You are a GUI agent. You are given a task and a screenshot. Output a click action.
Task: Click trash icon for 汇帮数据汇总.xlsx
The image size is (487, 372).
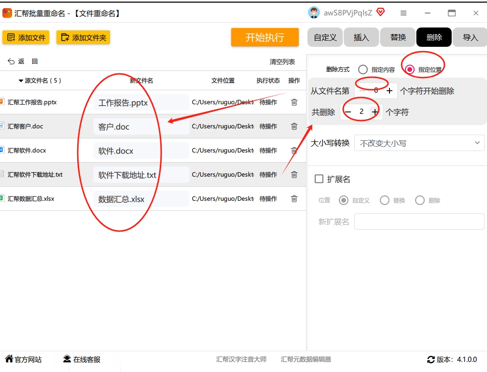click(294, 199)
